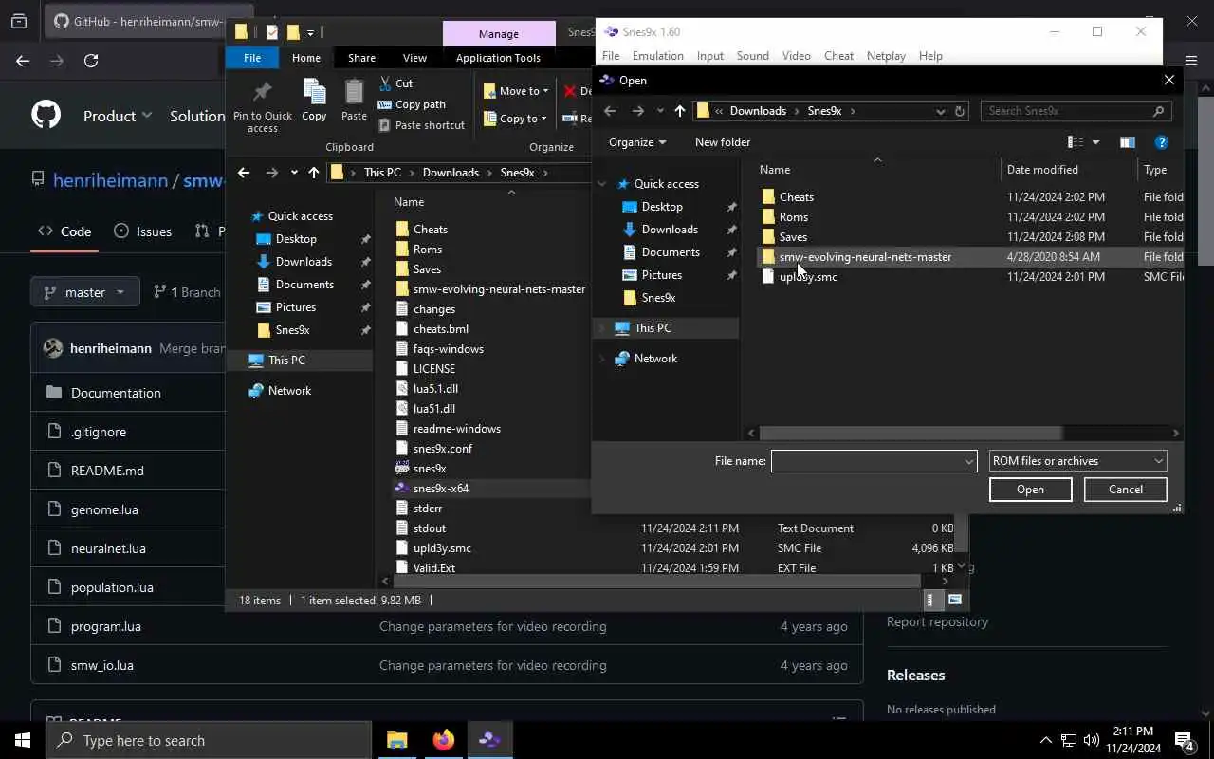Switch Explorer to large icons view in status bar
Viewport: 1214px width, 759px height.
(955, 600)
